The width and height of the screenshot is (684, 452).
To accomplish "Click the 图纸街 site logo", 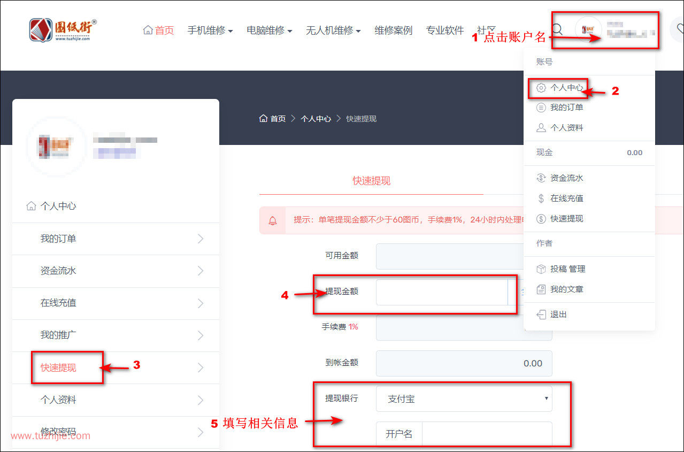I will [x=63, y=30].
